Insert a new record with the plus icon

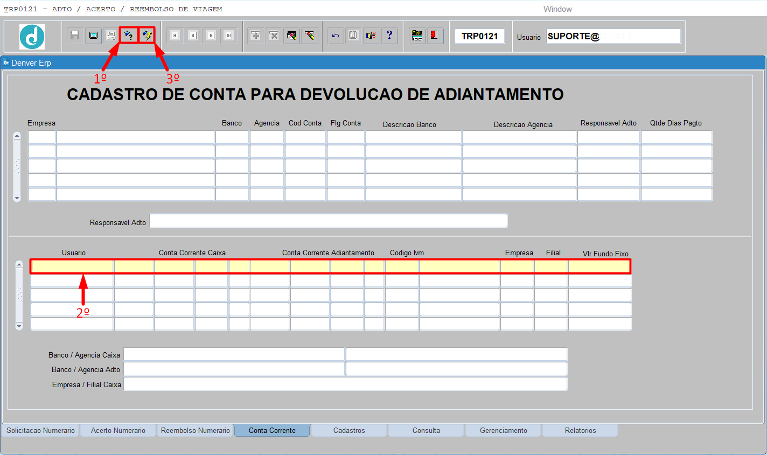(256, 36)
